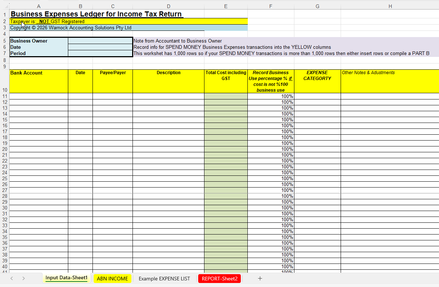Click the 100% cell in row 40
Screen dimensions: 439x287
click(271, 266)
